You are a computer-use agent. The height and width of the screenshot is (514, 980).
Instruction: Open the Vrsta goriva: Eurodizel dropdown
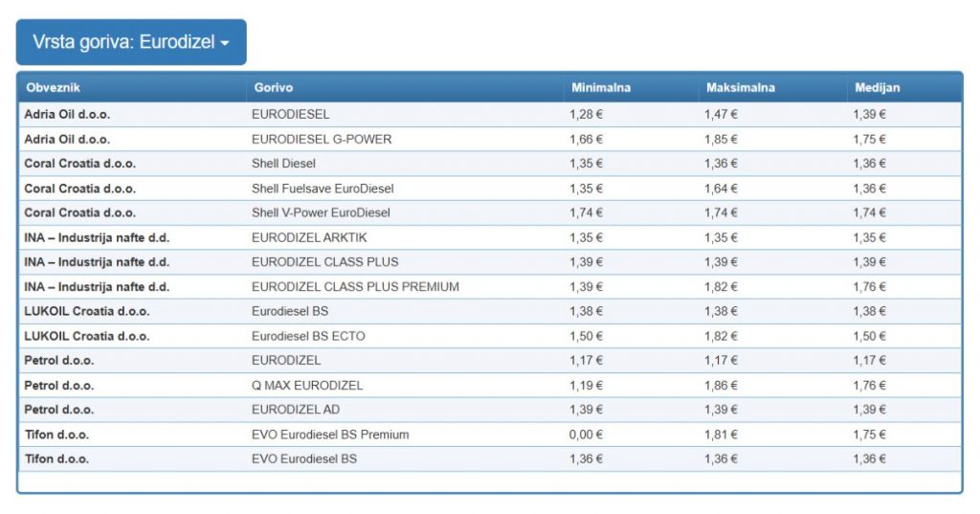pyautogui.click(x=131, y=42)
